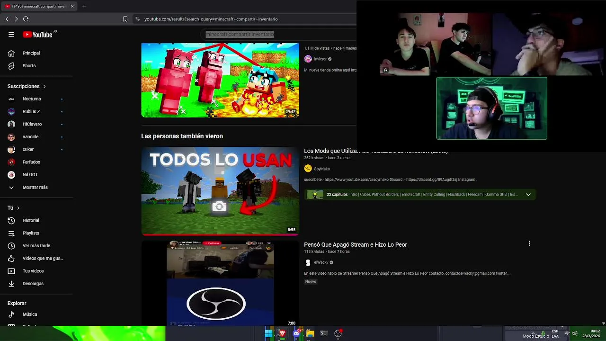Switch to the YouTube browser tab

pos(39,6)
